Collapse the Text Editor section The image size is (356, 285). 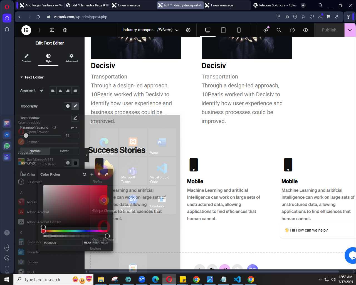pos(32,77)
